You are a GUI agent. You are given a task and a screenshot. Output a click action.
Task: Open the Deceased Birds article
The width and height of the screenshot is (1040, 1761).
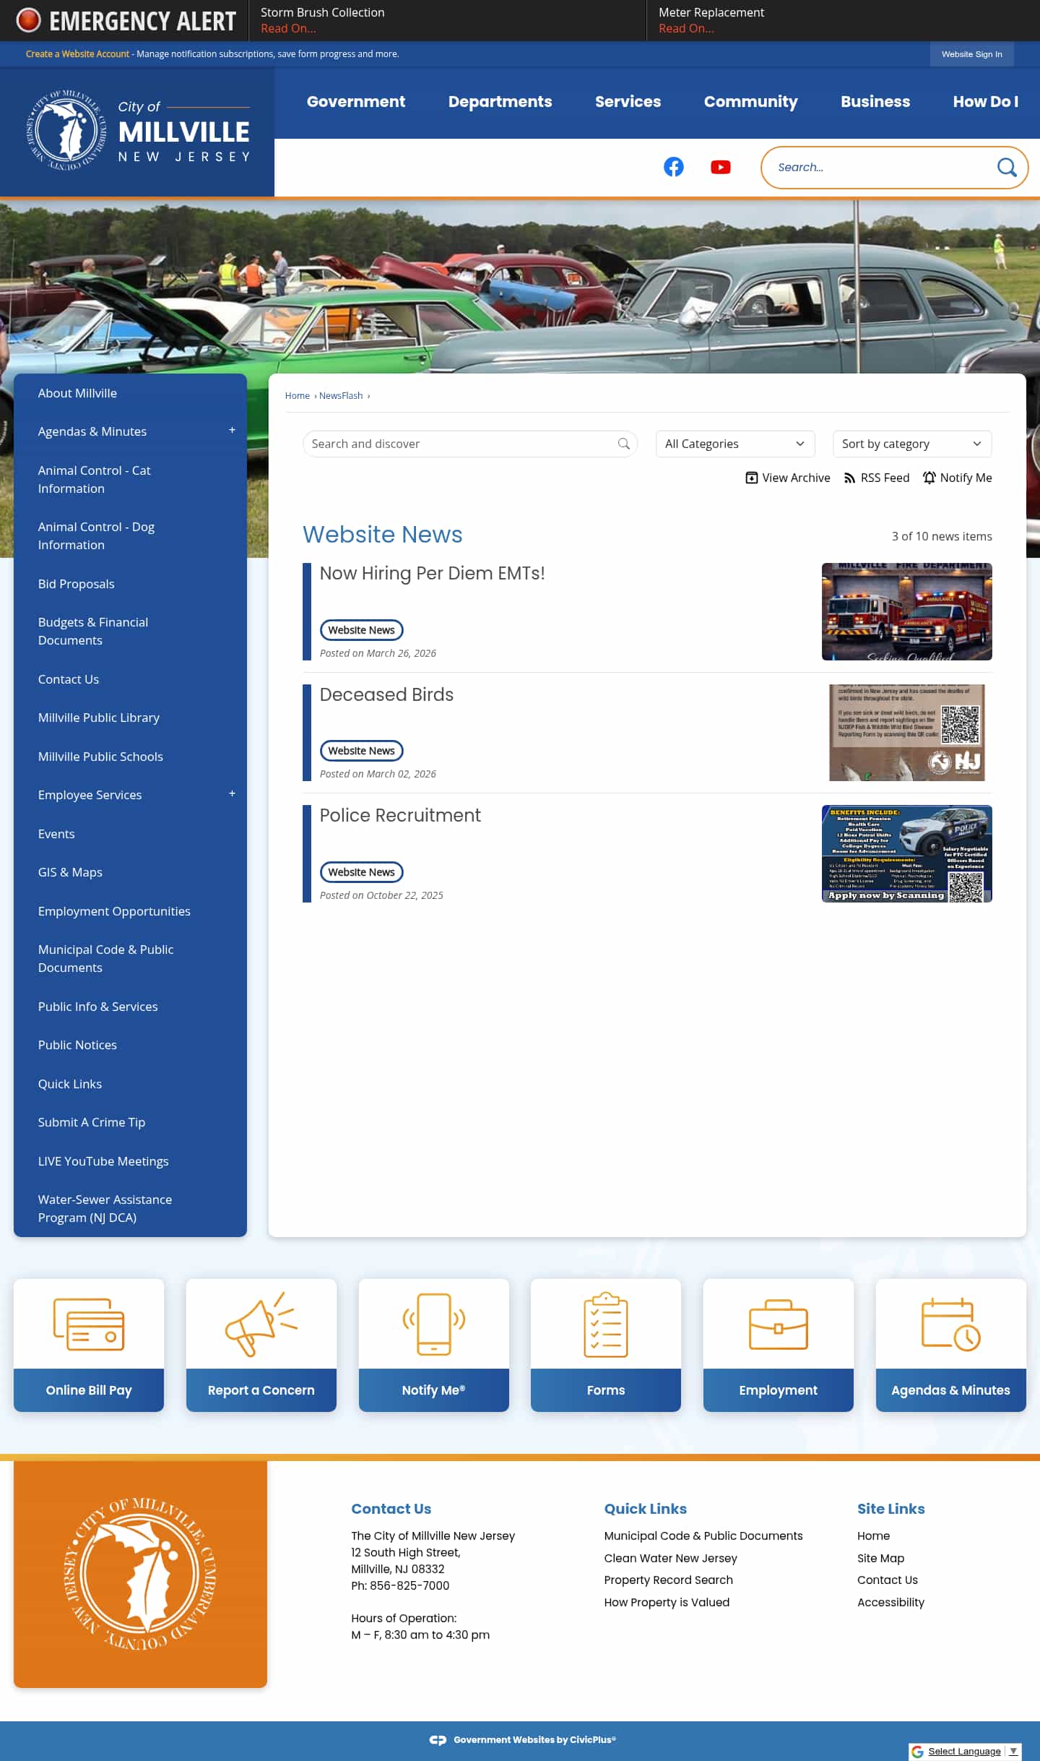pyautogui.click(x=386, y=694)
